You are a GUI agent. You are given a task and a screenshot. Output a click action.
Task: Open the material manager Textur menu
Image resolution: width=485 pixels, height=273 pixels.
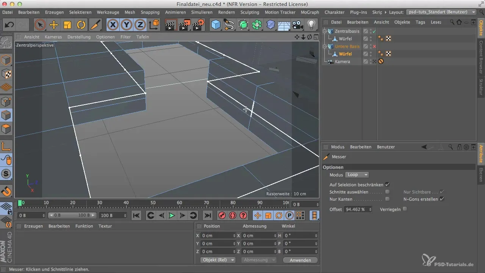(x=105, y=226)
